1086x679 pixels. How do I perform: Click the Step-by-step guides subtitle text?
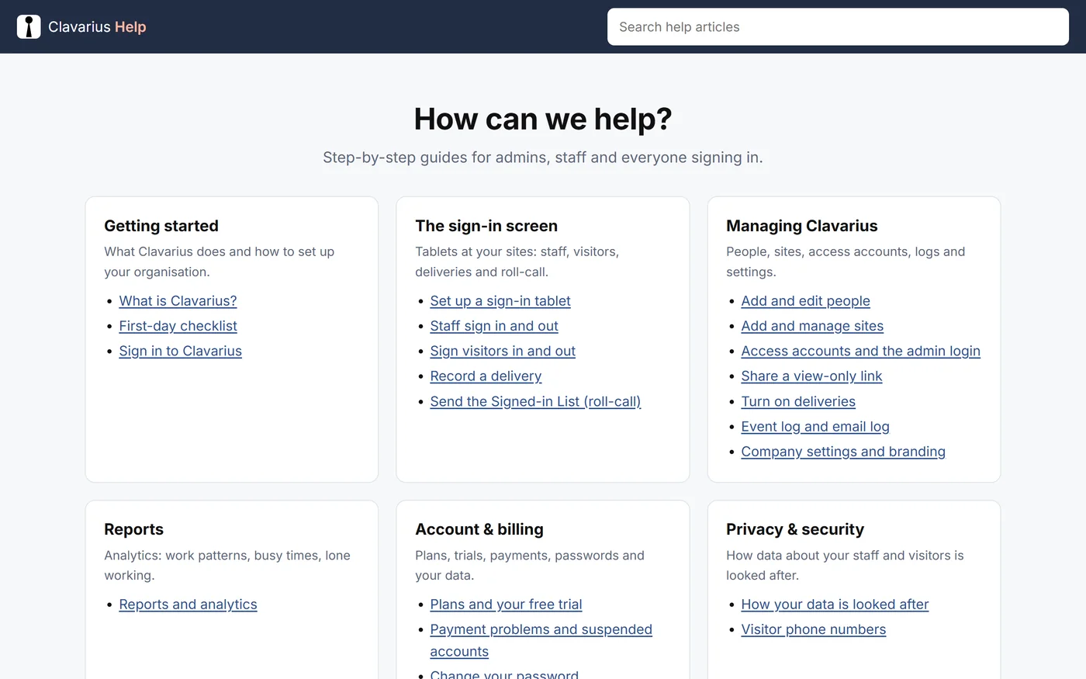pyautogui.click(x=543, y=158)
